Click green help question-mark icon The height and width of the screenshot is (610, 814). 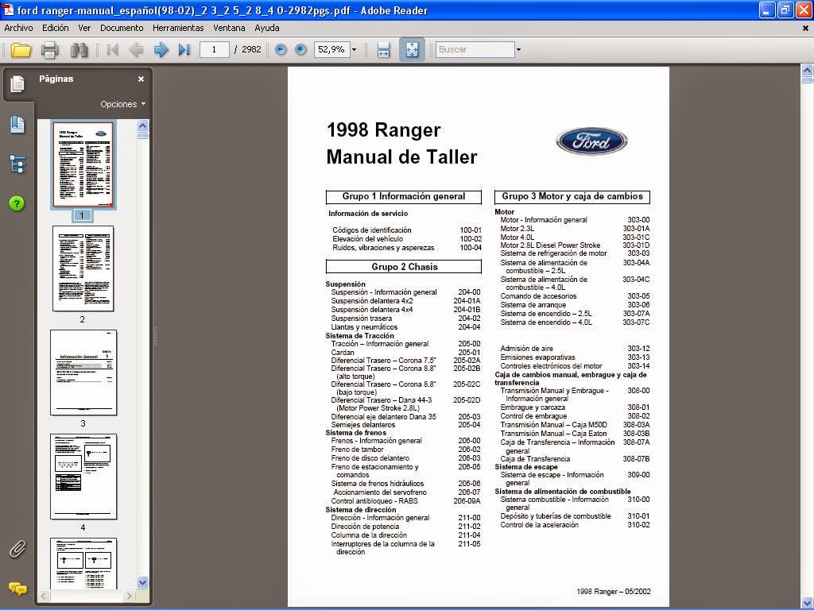17,204
